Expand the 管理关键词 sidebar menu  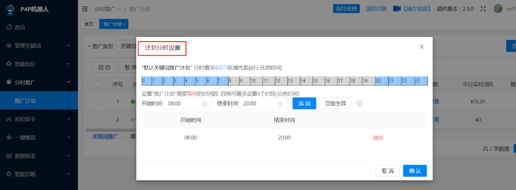coord(68,46)
